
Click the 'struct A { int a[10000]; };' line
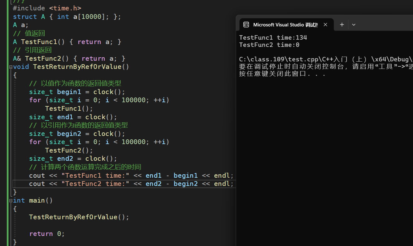pyautogui.click(x=67, y=17)
